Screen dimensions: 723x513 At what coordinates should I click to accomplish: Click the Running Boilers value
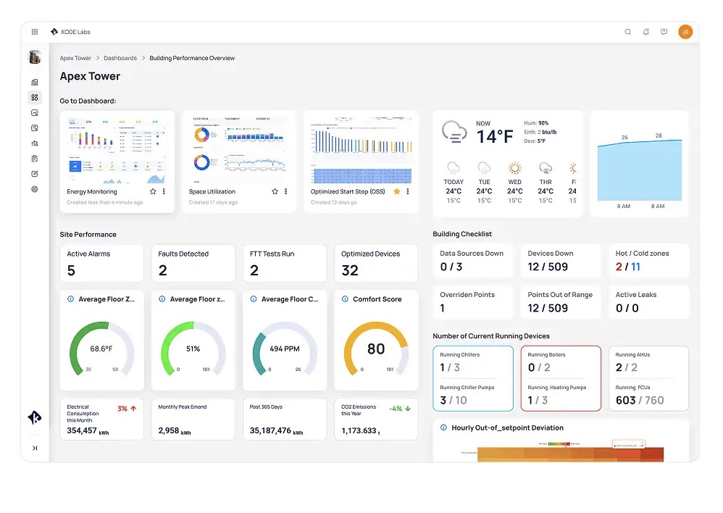click(539, 367)
